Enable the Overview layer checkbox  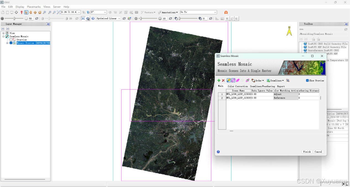(x=11, y=40)
